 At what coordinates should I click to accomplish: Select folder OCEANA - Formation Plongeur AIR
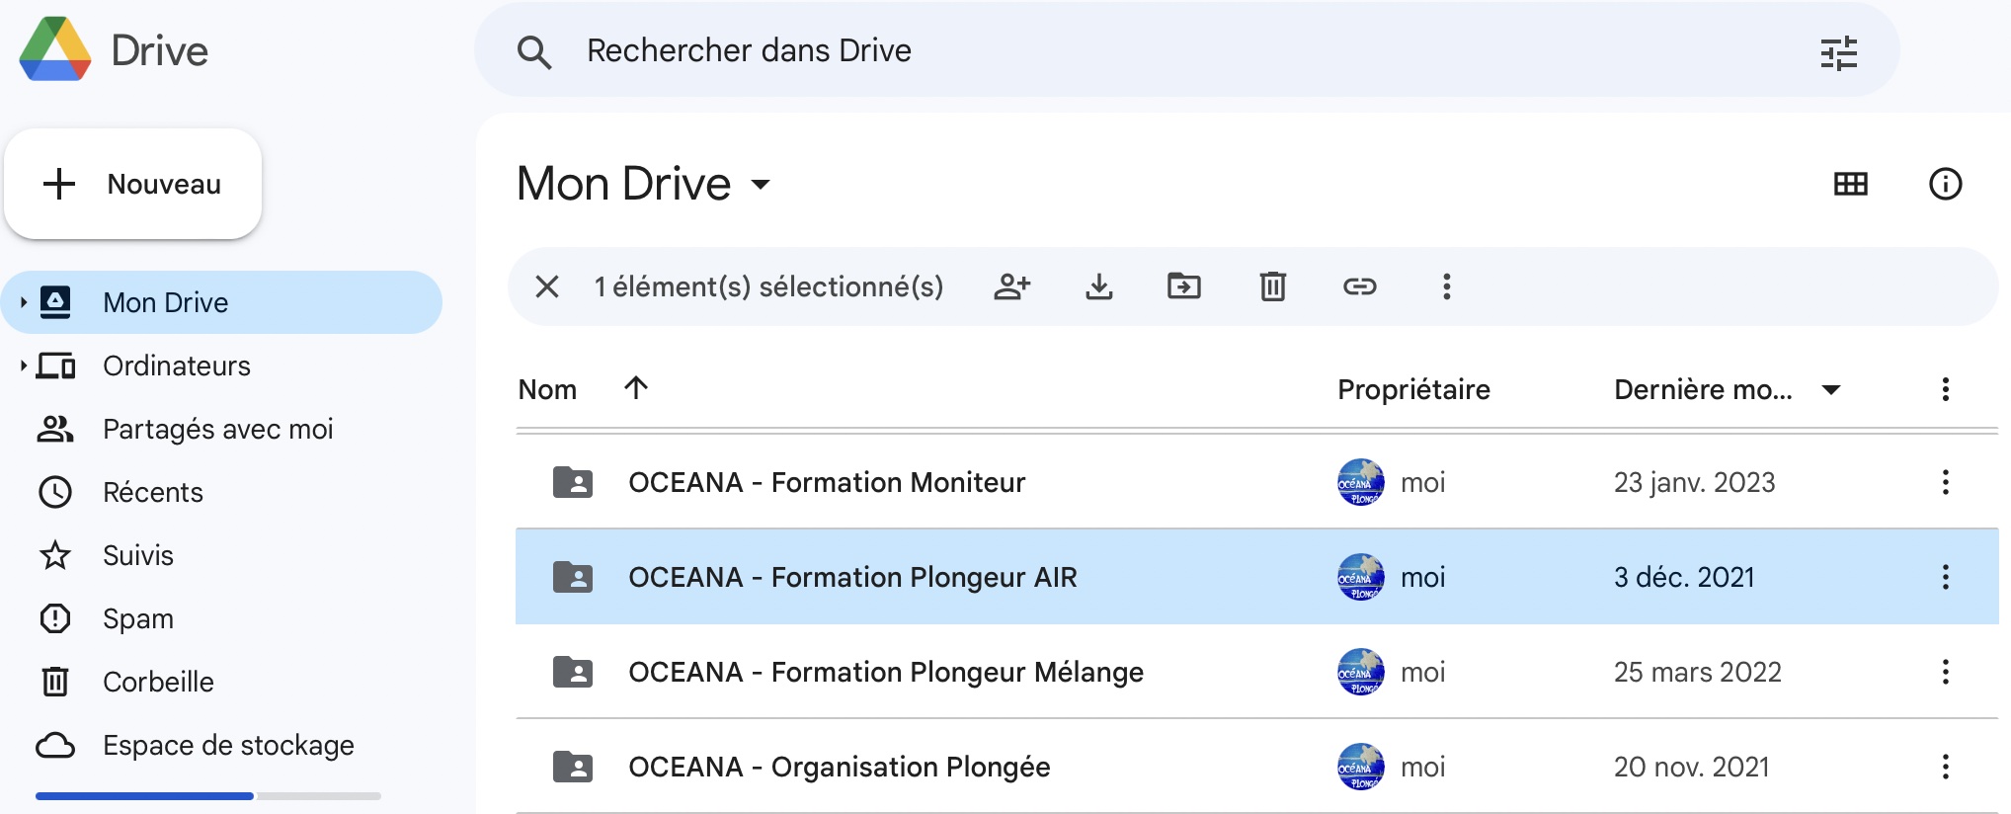(852, 577)
